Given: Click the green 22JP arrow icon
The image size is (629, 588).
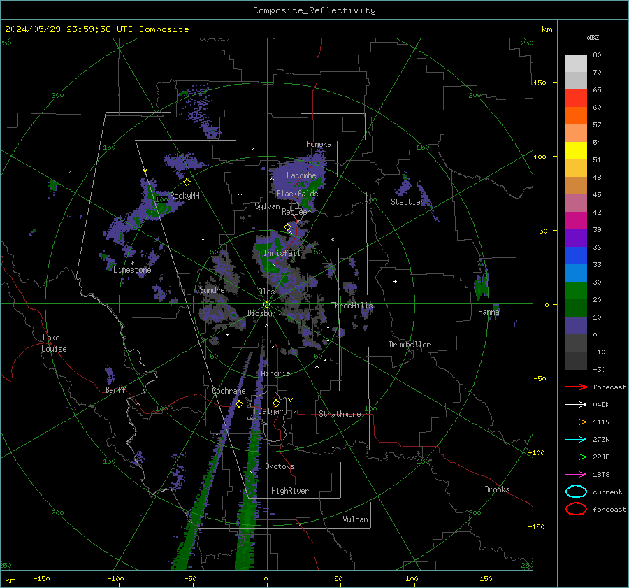Looking at the screenshot, I should click(x=576, y=457).
